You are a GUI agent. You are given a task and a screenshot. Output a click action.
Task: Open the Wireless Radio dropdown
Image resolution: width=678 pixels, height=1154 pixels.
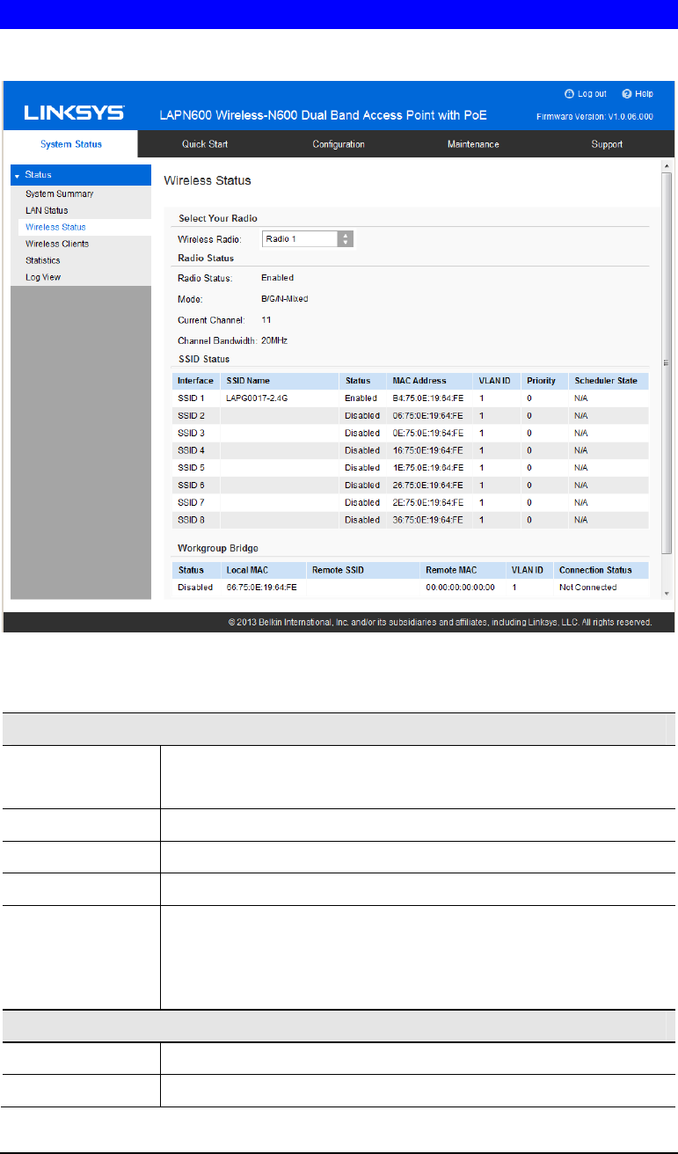307,239
